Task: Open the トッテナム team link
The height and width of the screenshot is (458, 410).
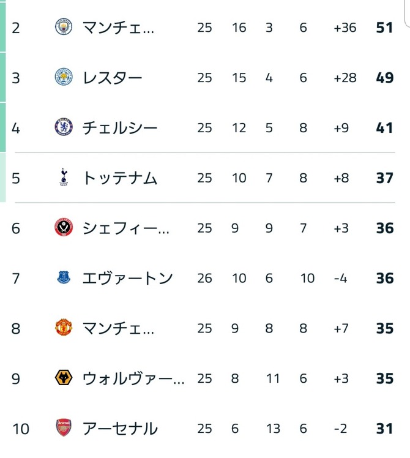Action: point(120,178)
